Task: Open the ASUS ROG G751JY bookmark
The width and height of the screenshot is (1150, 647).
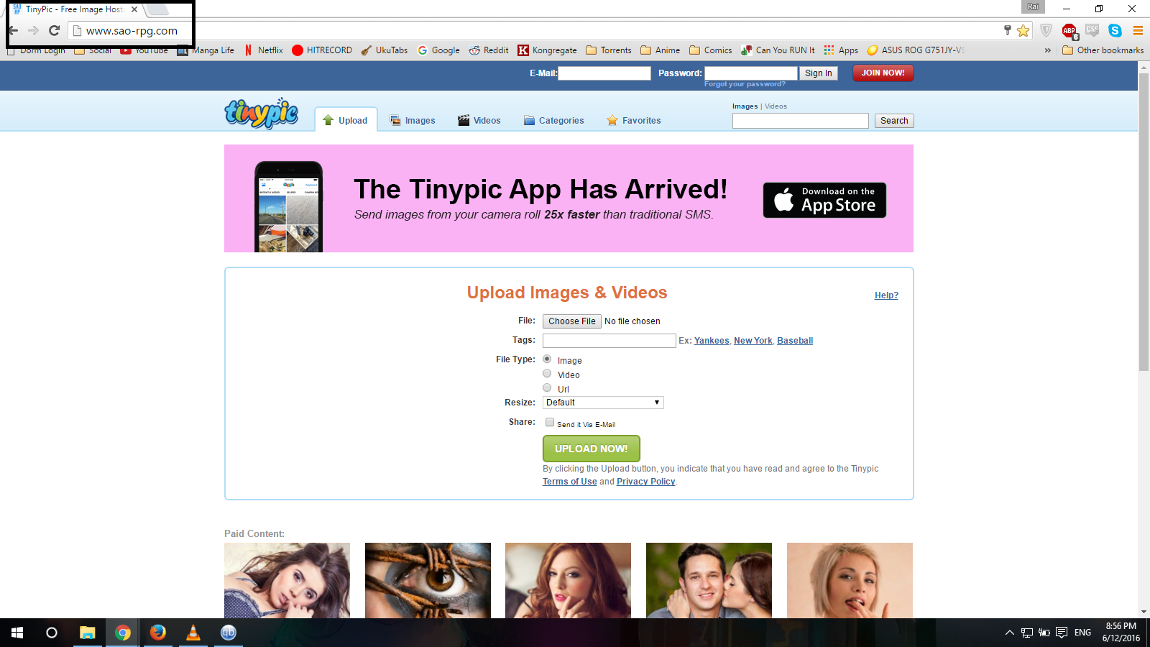Action: pos(916,50)
